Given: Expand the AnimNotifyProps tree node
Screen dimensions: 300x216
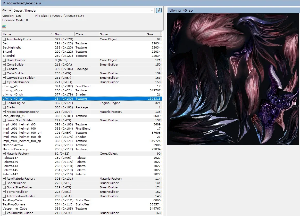Looking at the screenshot, I should click(4, 39).
